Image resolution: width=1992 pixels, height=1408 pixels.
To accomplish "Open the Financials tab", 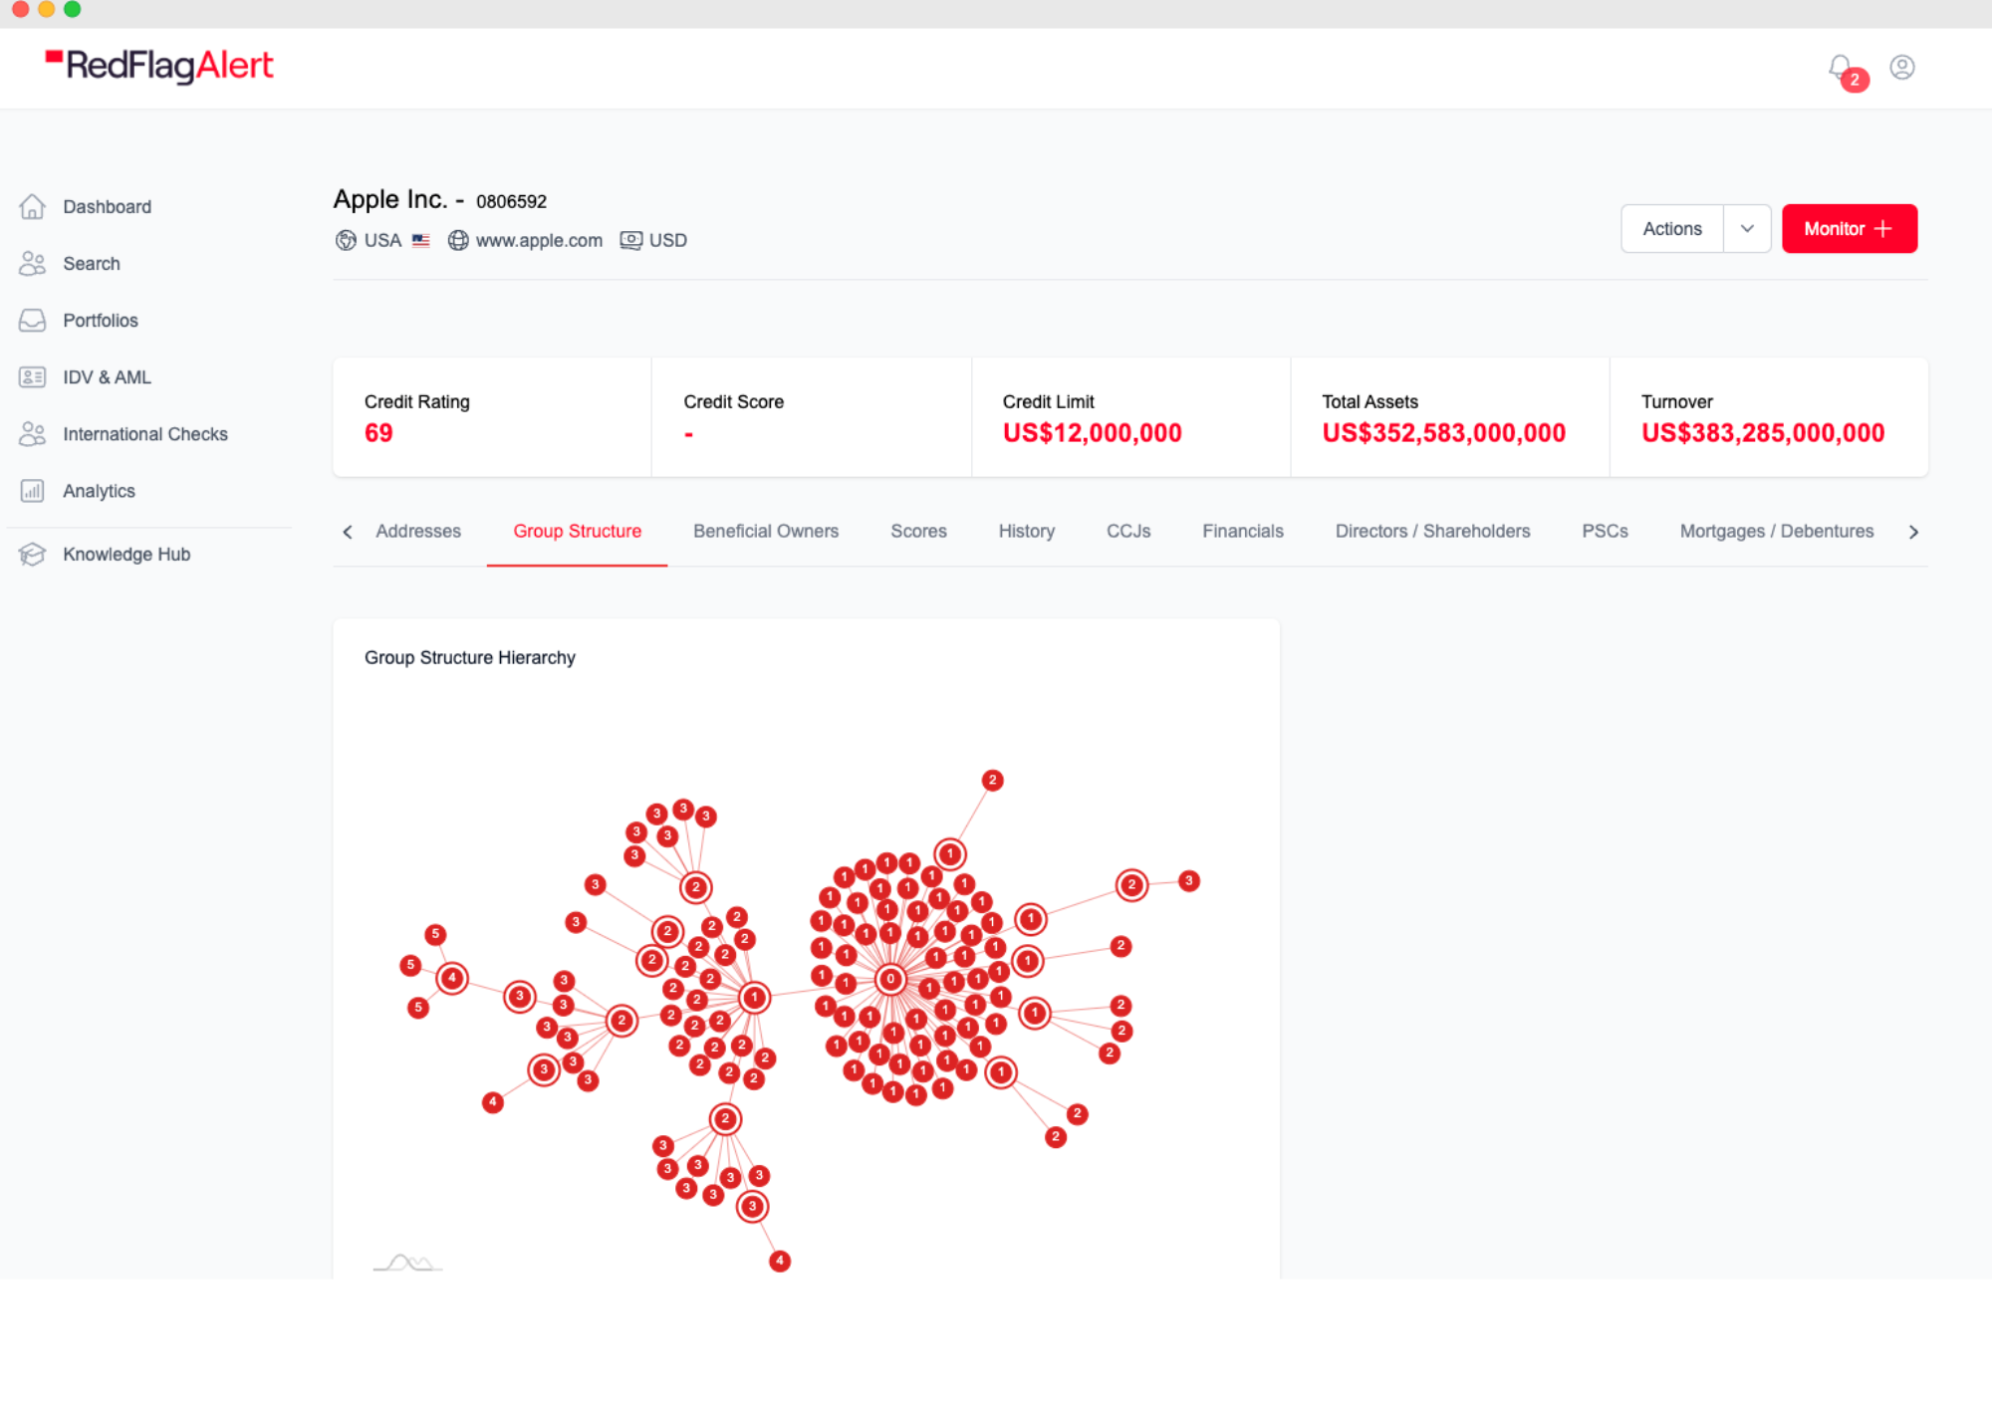I will pyautogui.click(x=1243, y=531).
